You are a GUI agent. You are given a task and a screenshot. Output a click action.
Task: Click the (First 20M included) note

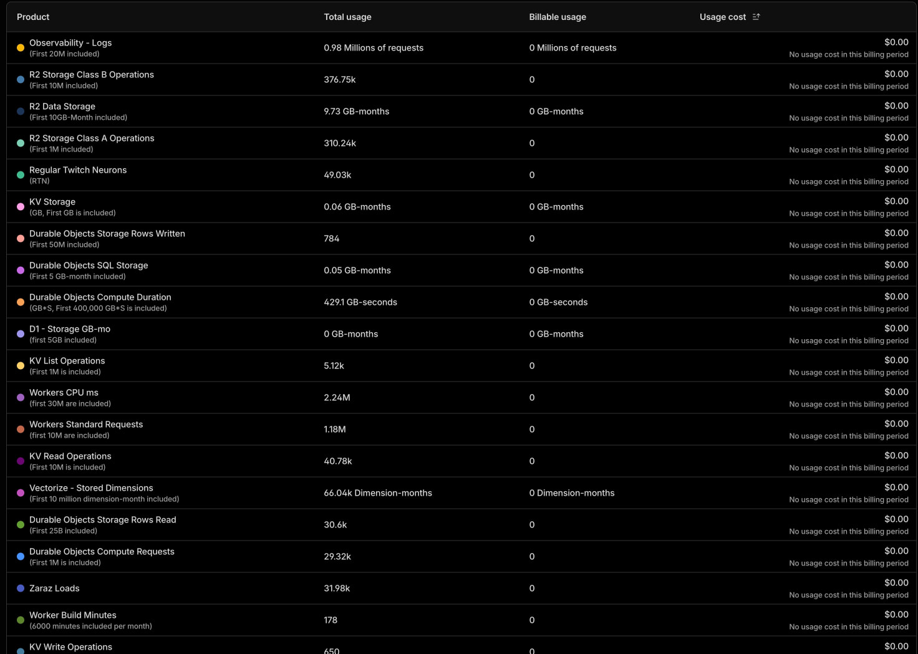tap(64, 54)
